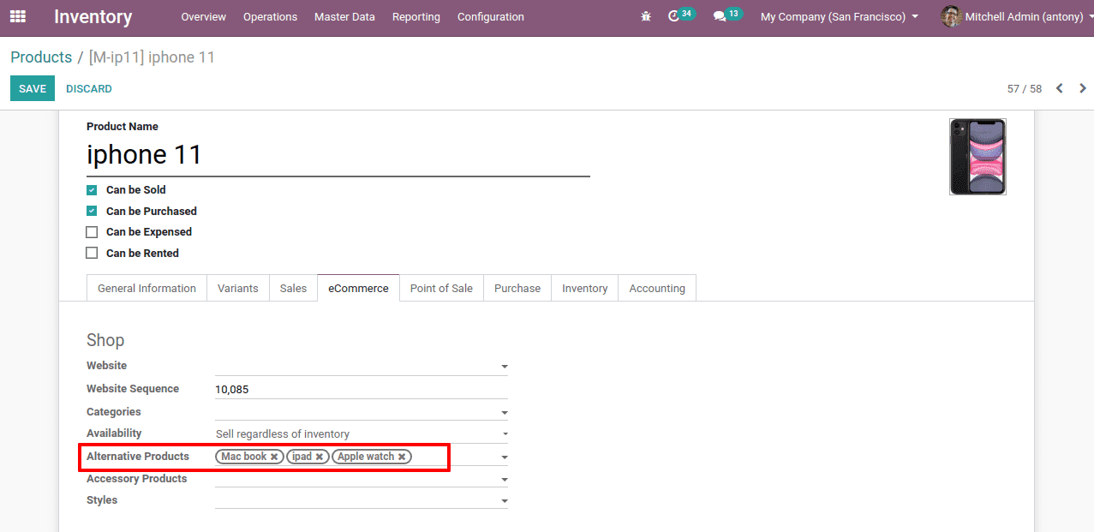Viewport: 1094px width, 532px height.
Task: Switch to Point of Sale tab
Action: pos(441,288)
